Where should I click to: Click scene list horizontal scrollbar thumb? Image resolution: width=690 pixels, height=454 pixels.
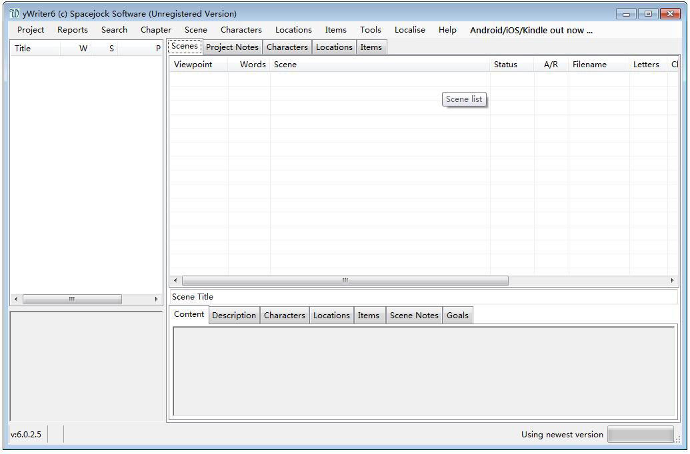(x=345, y=280)
